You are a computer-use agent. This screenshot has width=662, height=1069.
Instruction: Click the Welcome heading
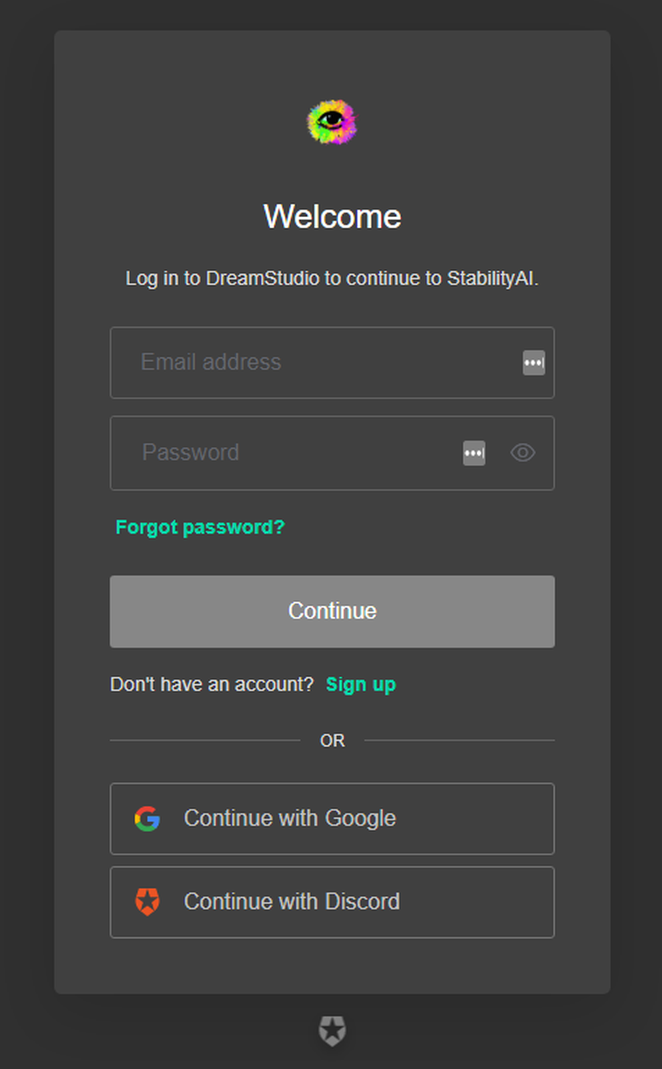click(x=332, y=216)
